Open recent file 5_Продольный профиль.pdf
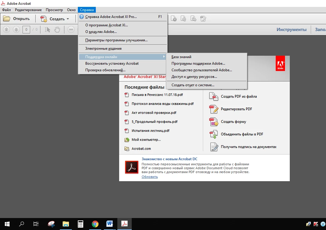Screen dimensions: 326x230 (154, 122)
